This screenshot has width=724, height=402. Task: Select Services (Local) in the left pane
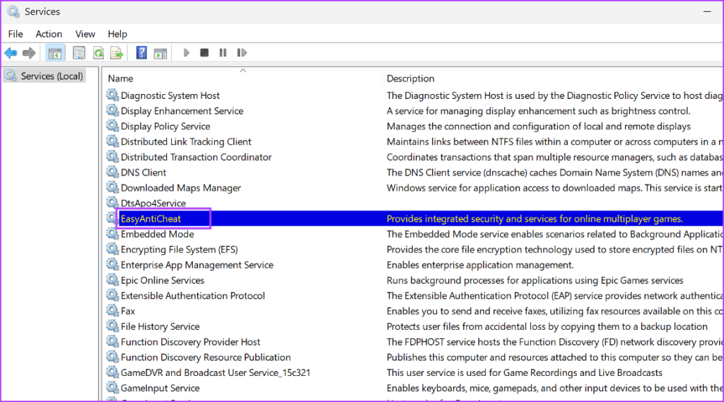click(52, 76)
